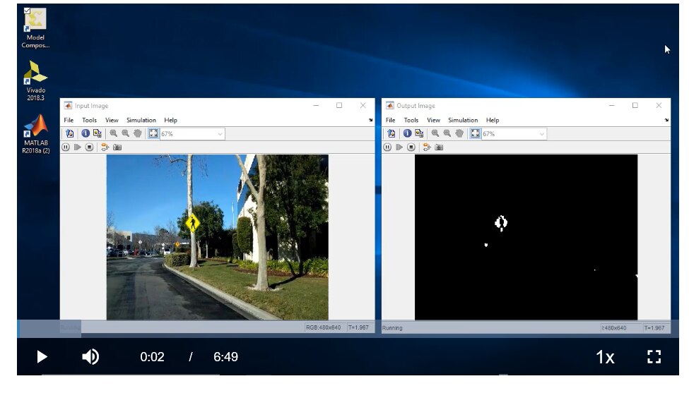Screen dimensions: 689x393
Task: Click Video Information icon in Input Image window
Action: point(86,133)
